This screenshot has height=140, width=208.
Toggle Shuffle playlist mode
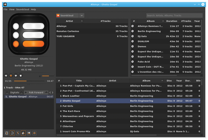point(18,133)
